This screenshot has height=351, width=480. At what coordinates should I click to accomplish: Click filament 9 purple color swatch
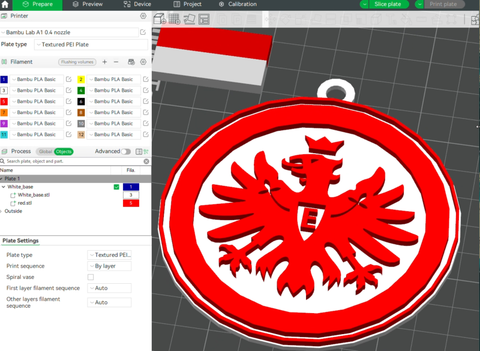click(4, 124)
